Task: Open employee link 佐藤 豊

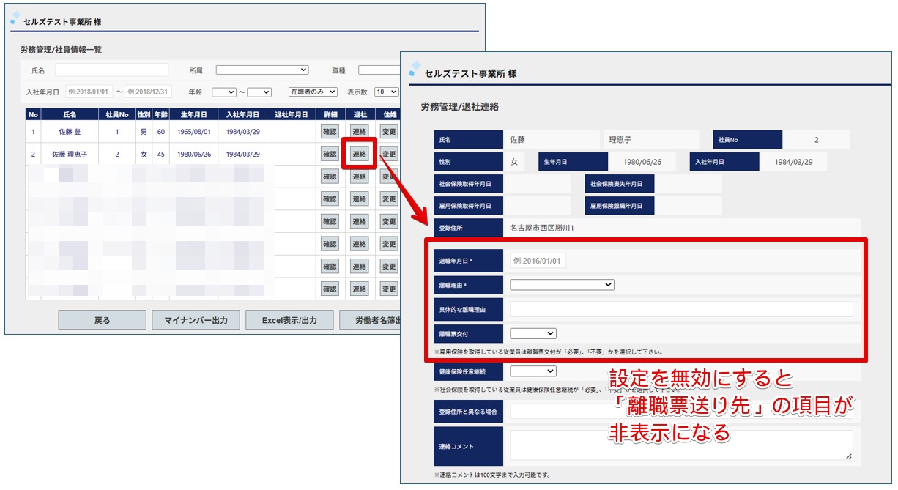Action: (x=70, y=132)
